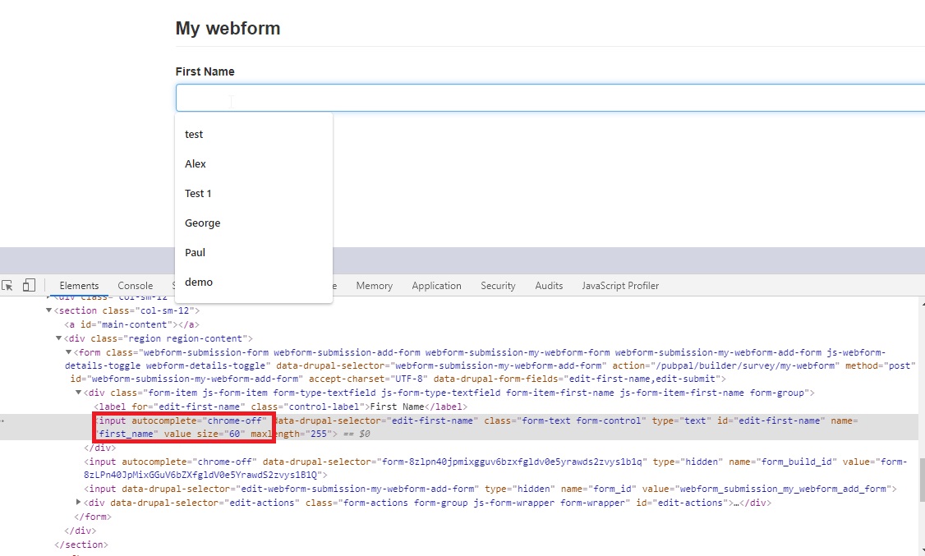Expand the div edit-actions node

(x=78, y=503)
